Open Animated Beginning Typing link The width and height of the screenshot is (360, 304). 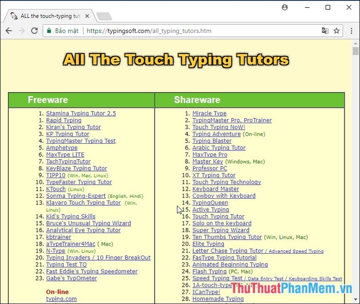click(x=230, y=264)
